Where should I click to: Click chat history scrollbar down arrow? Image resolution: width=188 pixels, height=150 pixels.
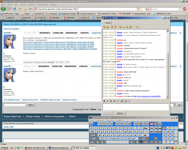(167, 97)
